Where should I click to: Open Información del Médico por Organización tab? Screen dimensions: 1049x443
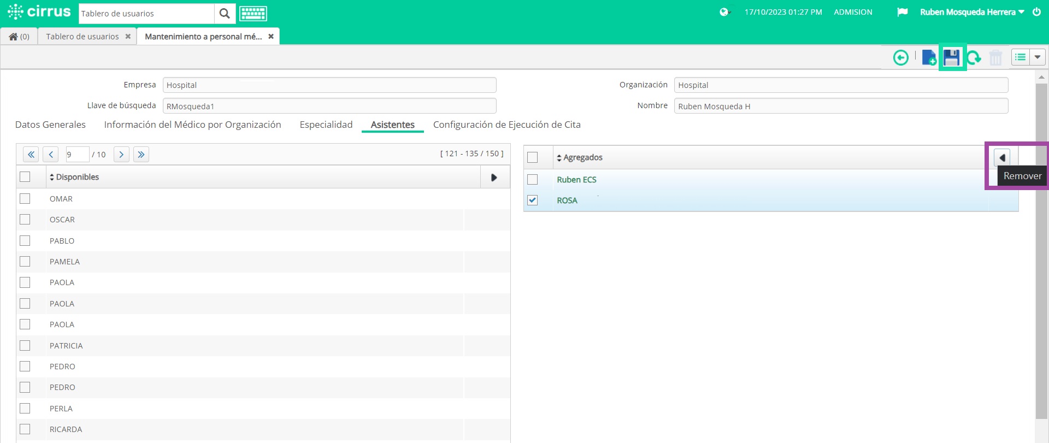click(x=192, y=125)
